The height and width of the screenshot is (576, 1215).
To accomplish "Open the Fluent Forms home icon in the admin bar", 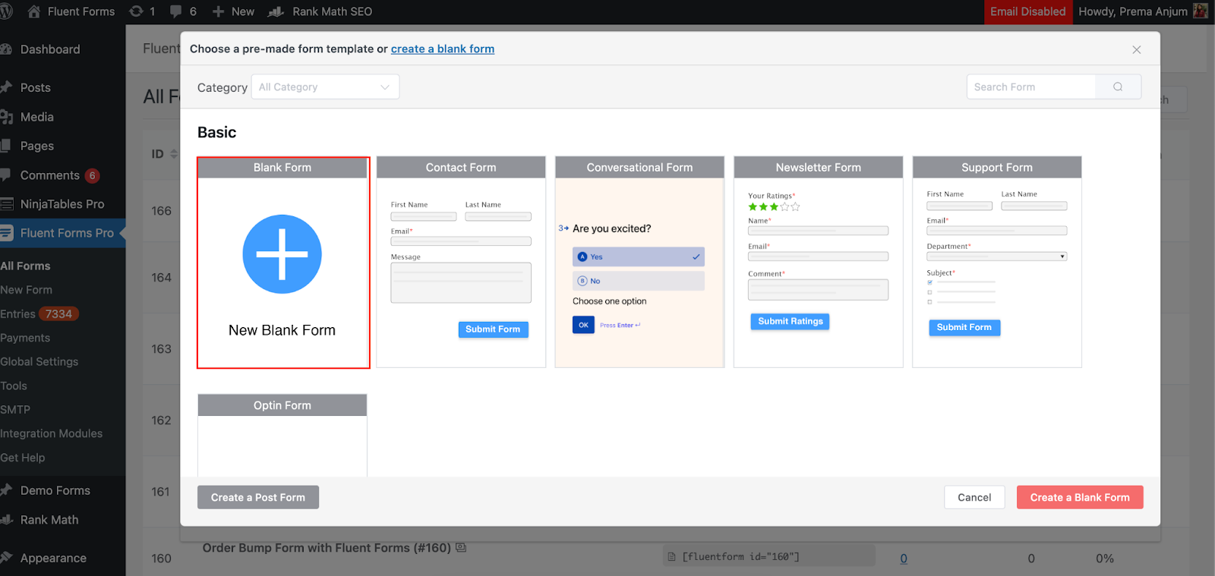I will (34, 11).
